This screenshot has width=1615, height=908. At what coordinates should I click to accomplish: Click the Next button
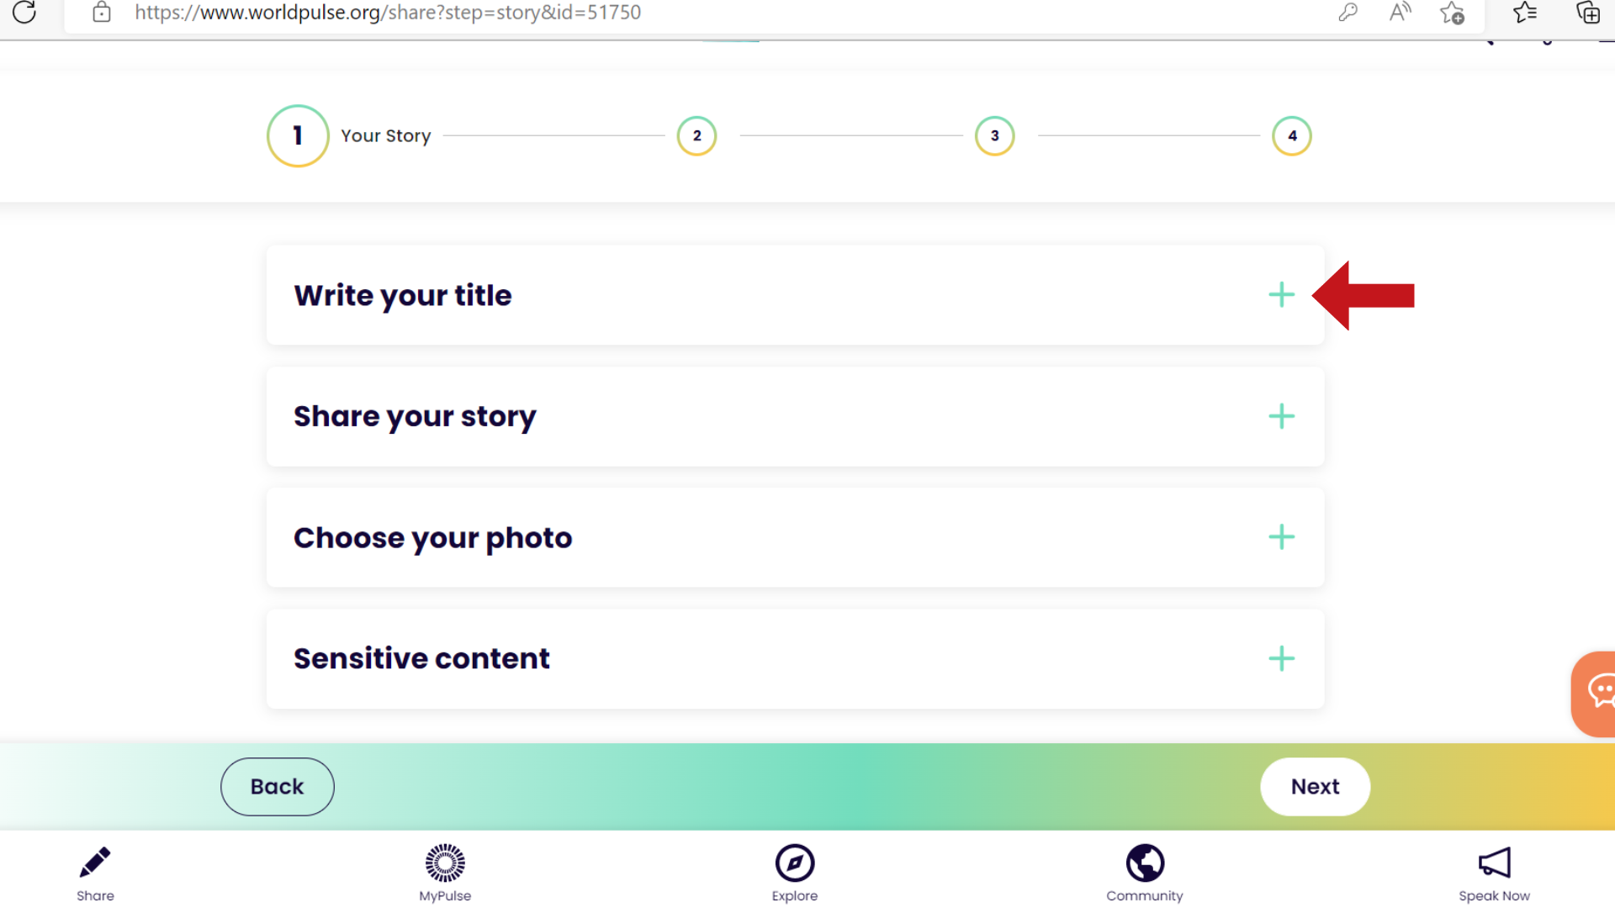tap(1315, 786)
